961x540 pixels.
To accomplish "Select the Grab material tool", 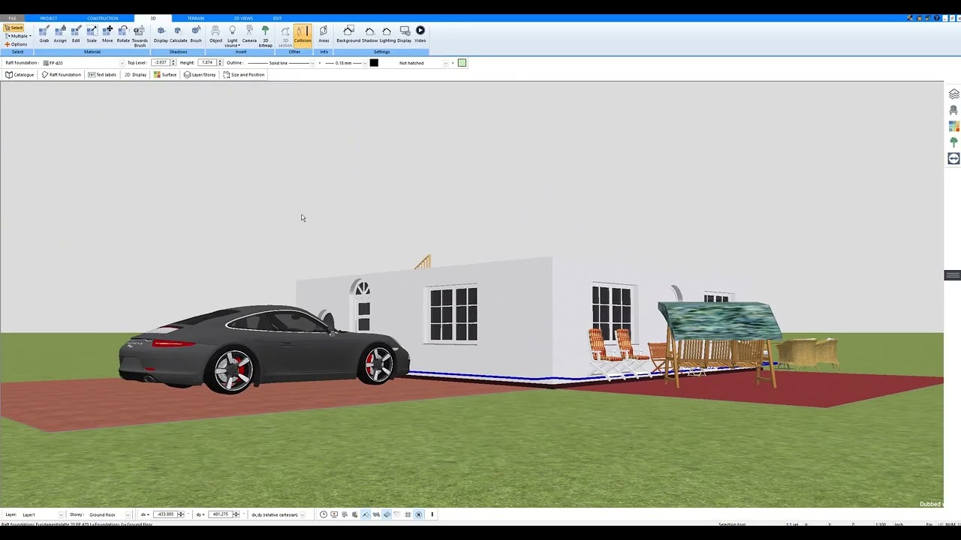I will (x=44, y=34).
